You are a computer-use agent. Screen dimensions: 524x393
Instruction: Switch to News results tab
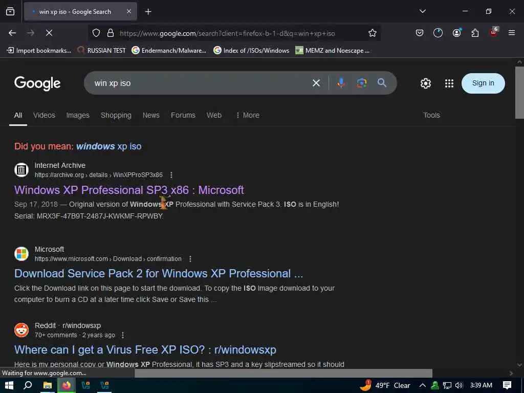[x=151, y=115]
